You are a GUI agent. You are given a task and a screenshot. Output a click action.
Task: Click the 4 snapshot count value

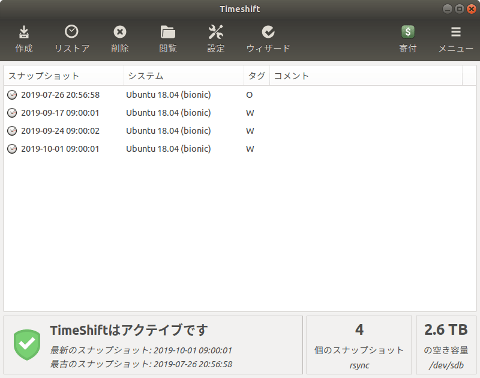click(359, 330)
